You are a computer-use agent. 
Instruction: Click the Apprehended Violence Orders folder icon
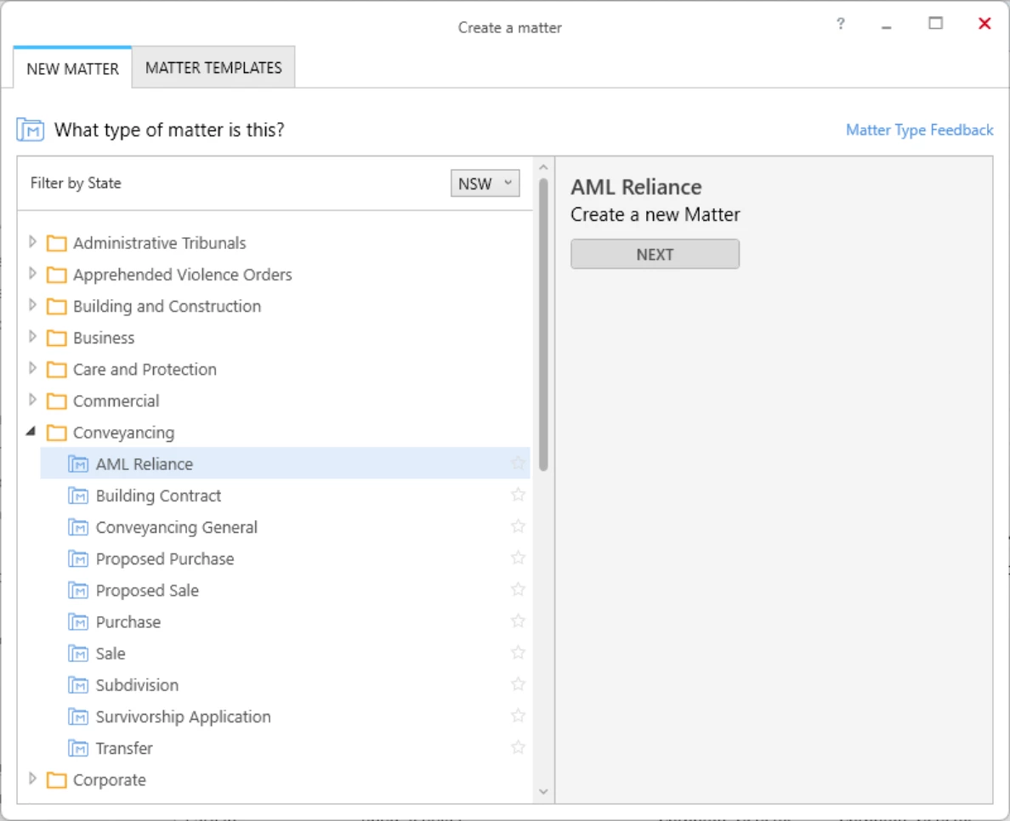(x=57, y=275)
